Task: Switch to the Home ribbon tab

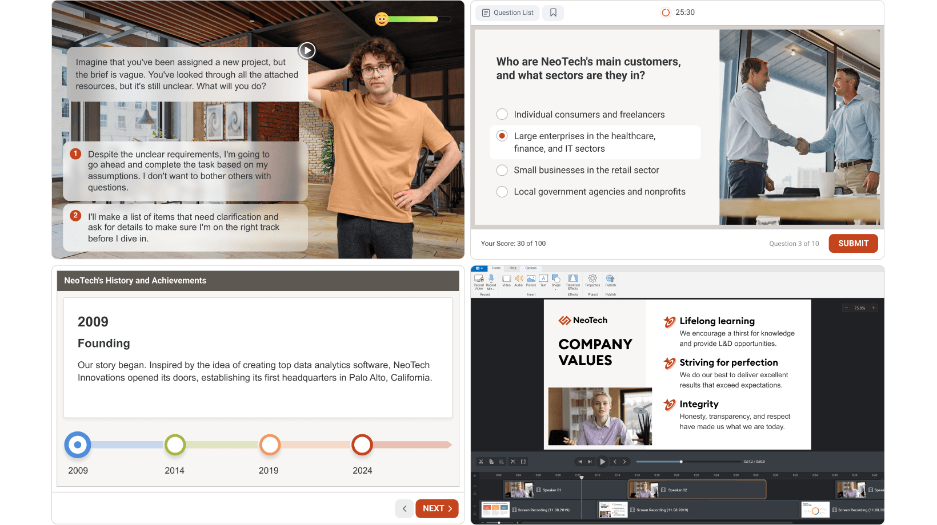Action: coord(496,268)
